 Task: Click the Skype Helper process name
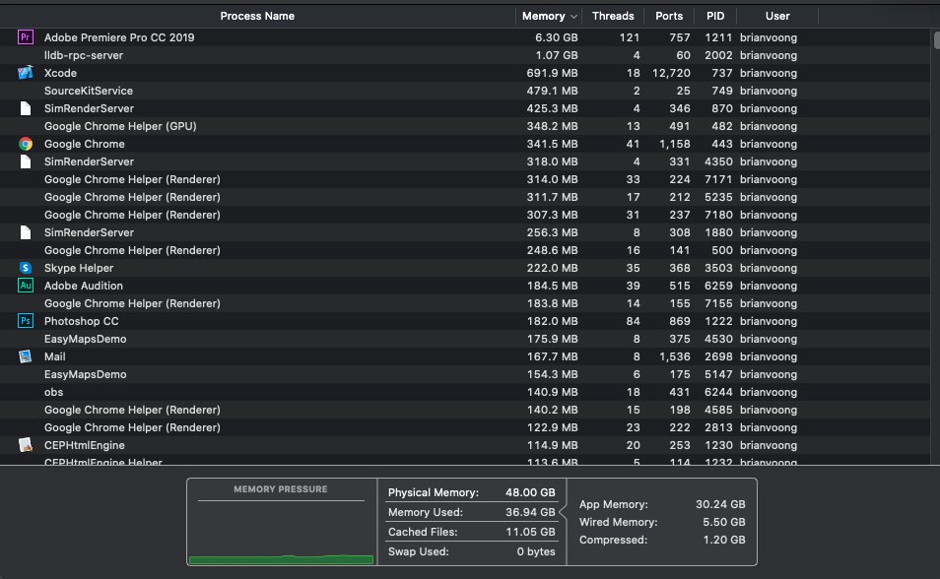[79, 268]
